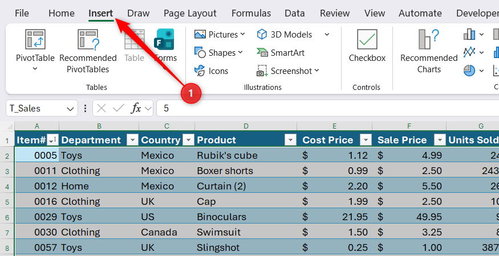499x256 pixels.
Task: Switch to the Page Layout tab
Action: (190, 13)
